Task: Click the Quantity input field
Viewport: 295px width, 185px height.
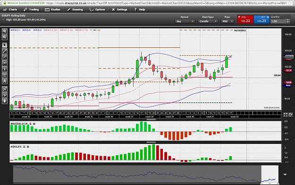Action: 278,21
